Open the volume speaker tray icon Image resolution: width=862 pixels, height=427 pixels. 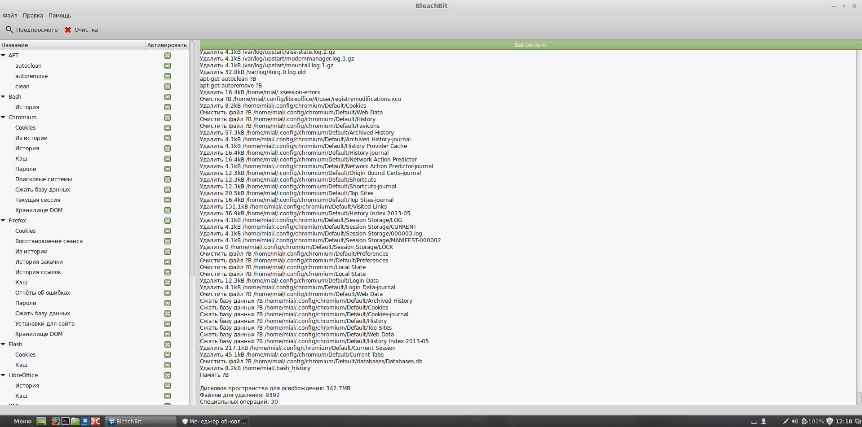coord(795,421)
